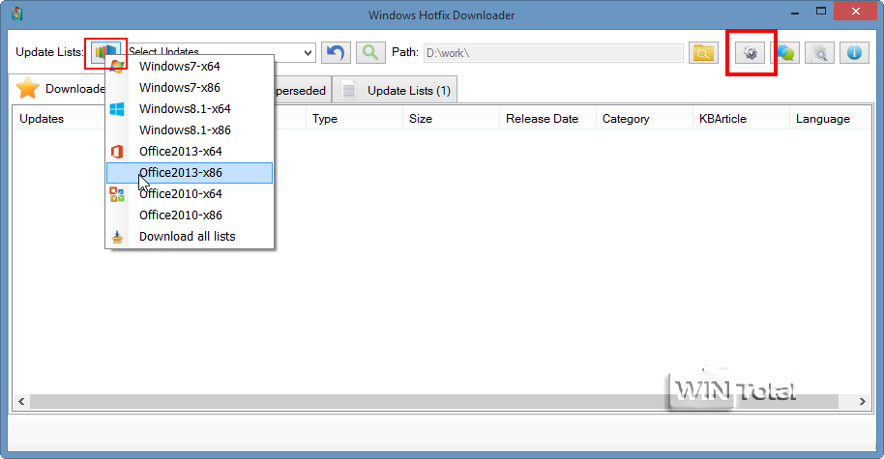Open the Downloaded tab with star

pos(59,89)
